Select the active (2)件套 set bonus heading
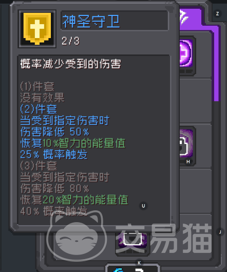 [39, 110]
